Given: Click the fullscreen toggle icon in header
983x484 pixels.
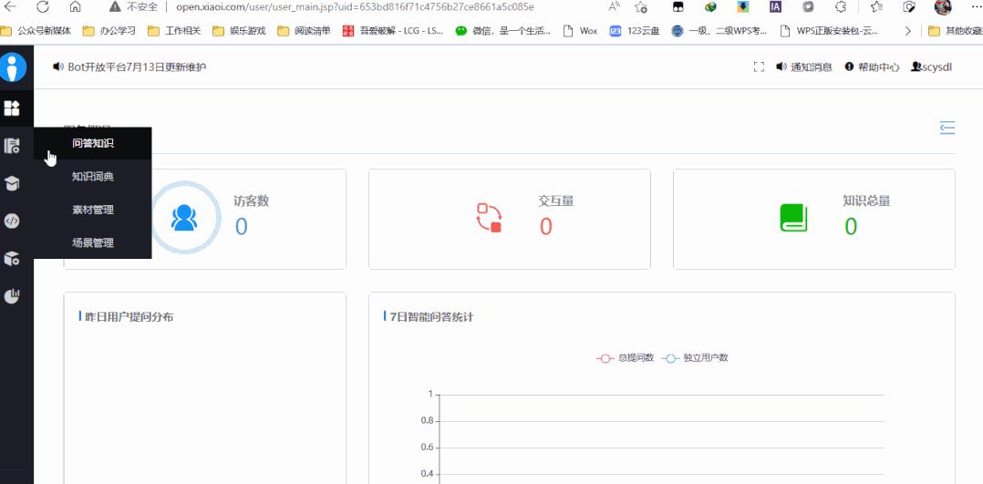Looking at the screenshot, I should pyautogui.click(x=759, y=67).
